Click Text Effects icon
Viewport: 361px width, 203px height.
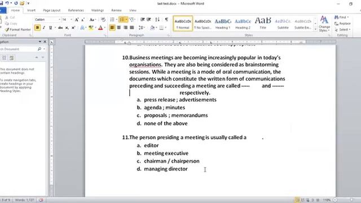[x=82, y=28]
